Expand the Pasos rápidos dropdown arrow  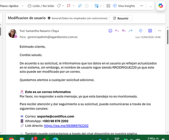coord(23,6)
